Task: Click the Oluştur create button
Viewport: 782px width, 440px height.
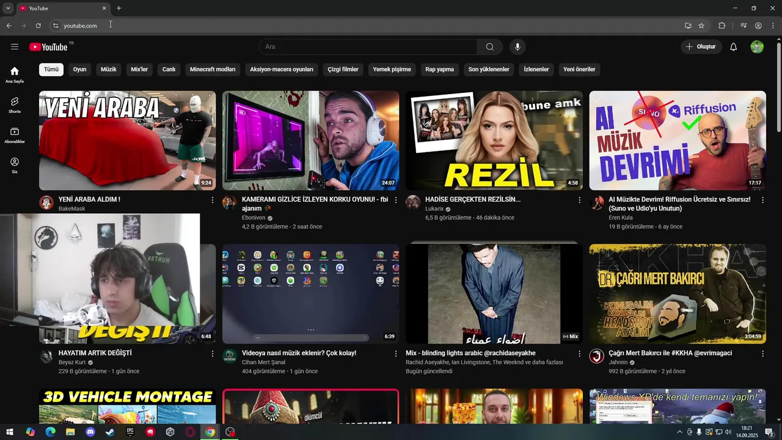Action: tap(701, 47)
